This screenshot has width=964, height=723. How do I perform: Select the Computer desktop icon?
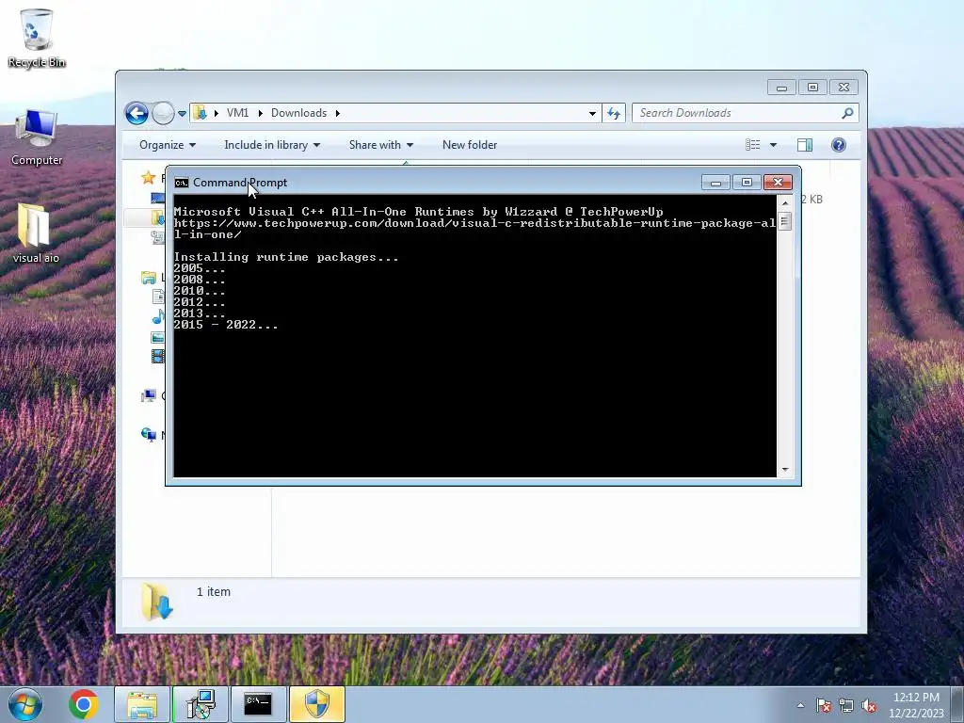(37, 137)
